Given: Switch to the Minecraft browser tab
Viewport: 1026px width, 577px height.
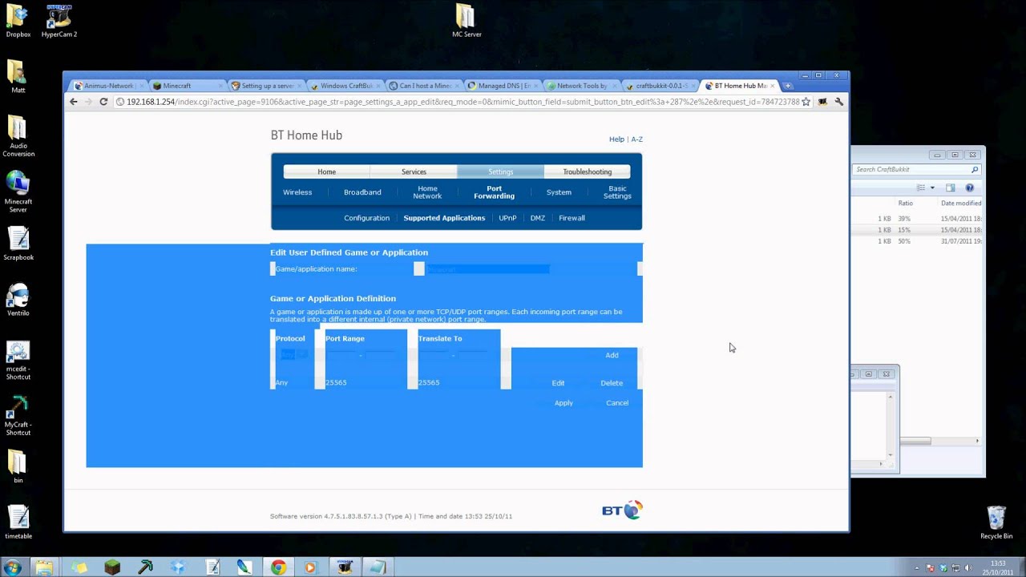Looking at the screenshot, I should (x=186, y=86).
